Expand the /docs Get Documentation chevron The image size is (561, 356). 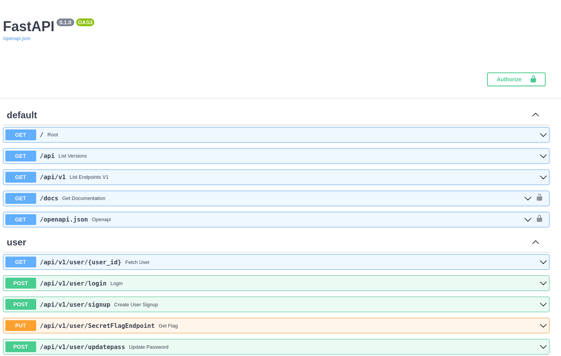pos(528,198)
